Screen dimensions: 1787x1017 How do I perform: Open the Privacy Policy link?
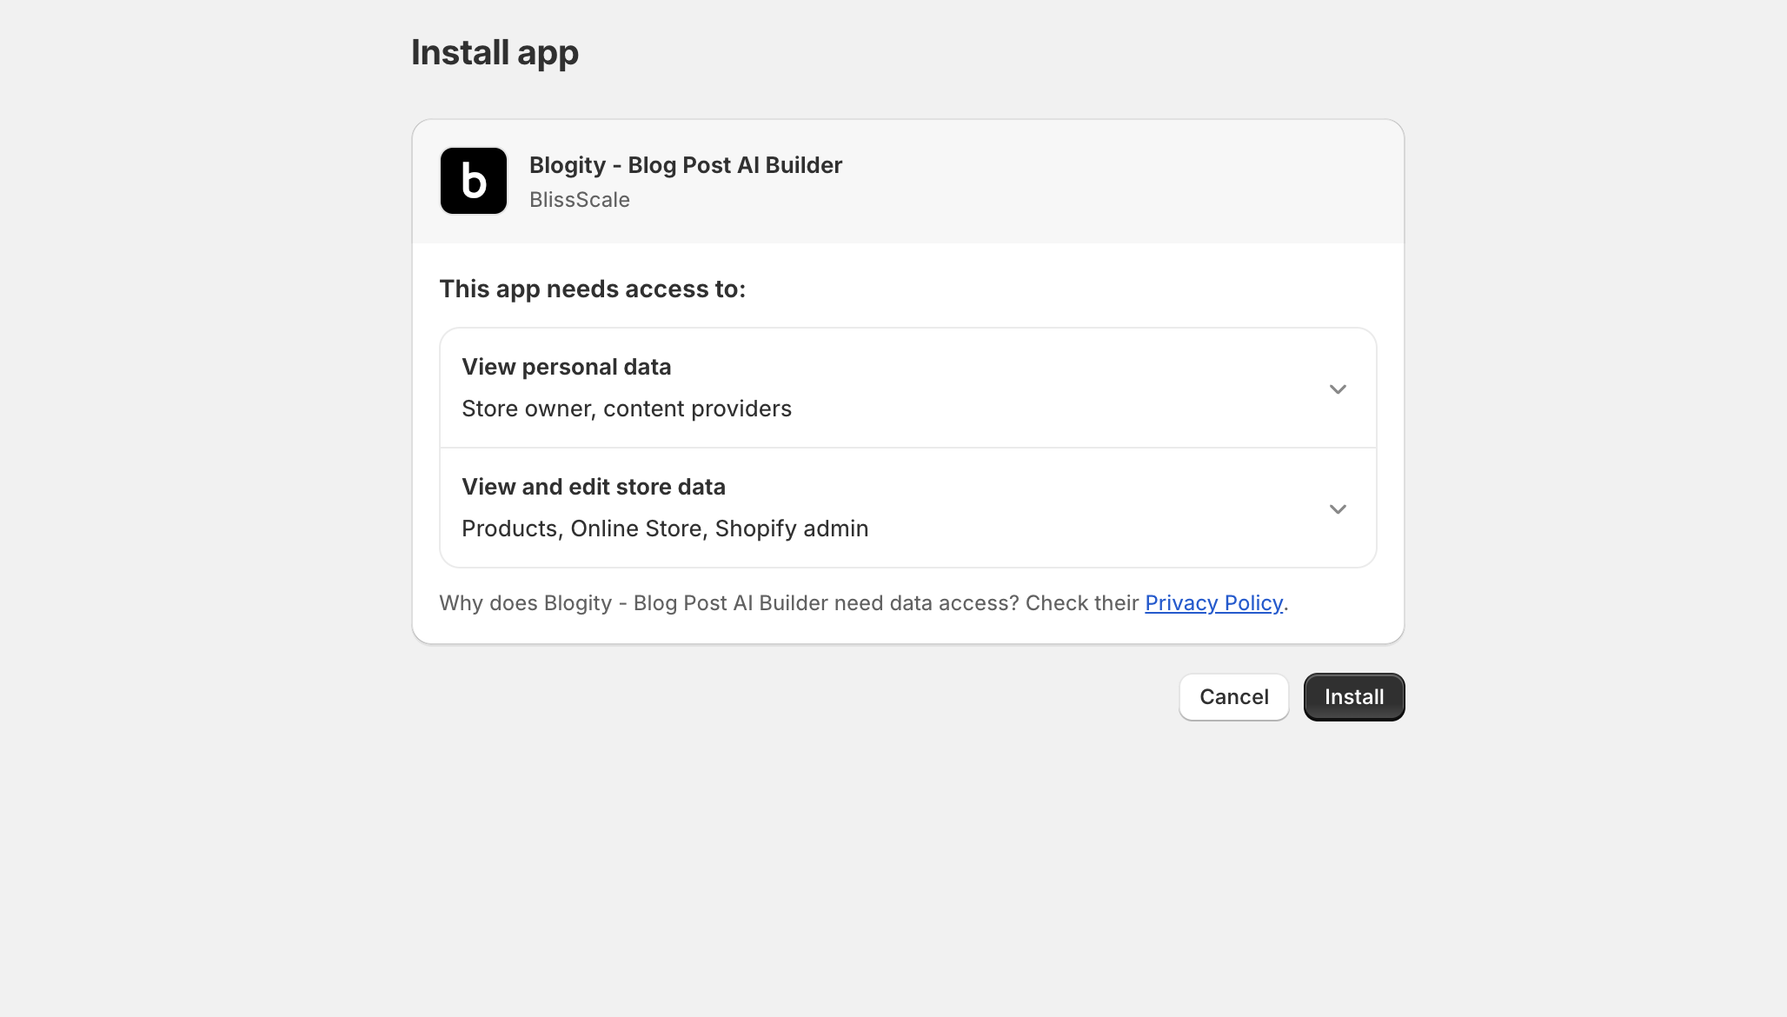coord(1213,603)
